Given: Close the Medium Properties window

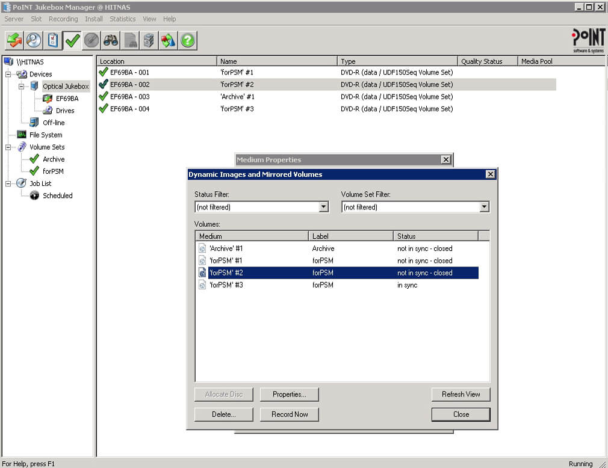Looking at the screenshot, I should (446, 159).
